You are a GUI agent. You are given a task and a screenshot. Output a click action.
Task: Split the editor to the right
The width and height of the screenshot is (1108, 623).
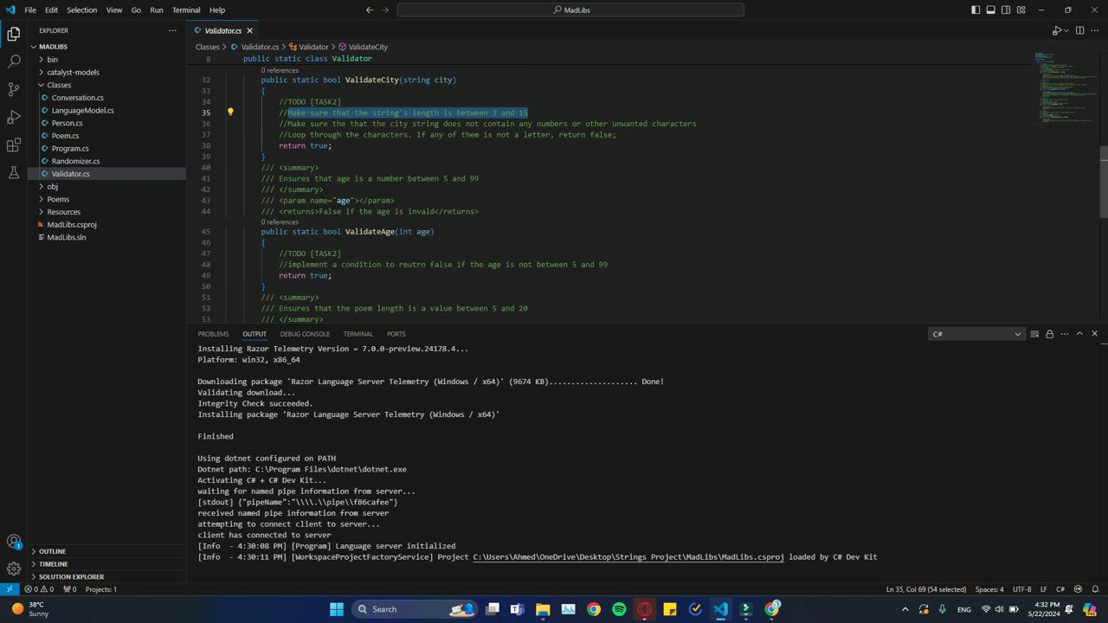click(x=1079, y=30)
